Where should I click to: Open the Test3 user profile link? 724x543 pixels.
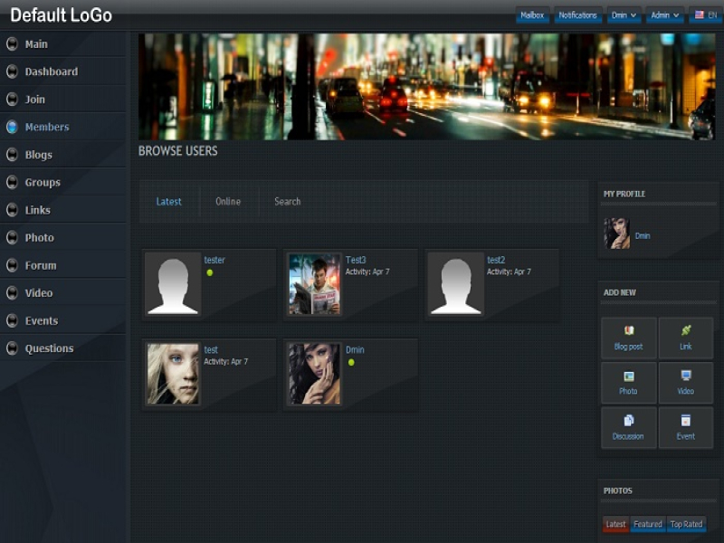(356, 261)
